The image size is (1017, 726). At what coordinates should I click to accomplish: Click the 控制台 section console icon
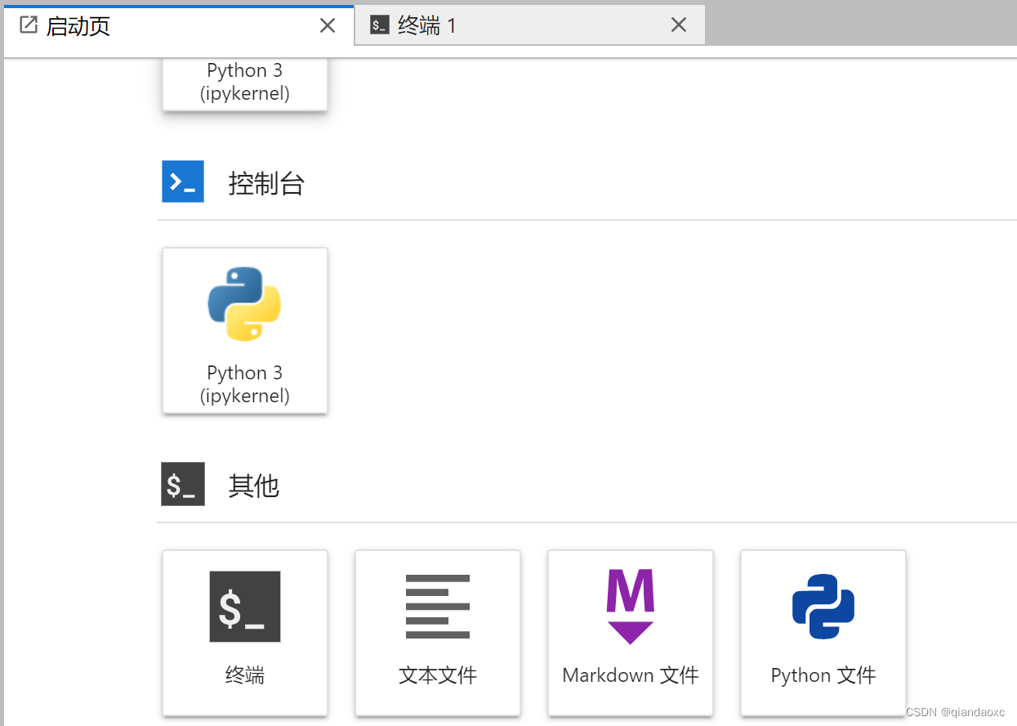coord(183,182)
